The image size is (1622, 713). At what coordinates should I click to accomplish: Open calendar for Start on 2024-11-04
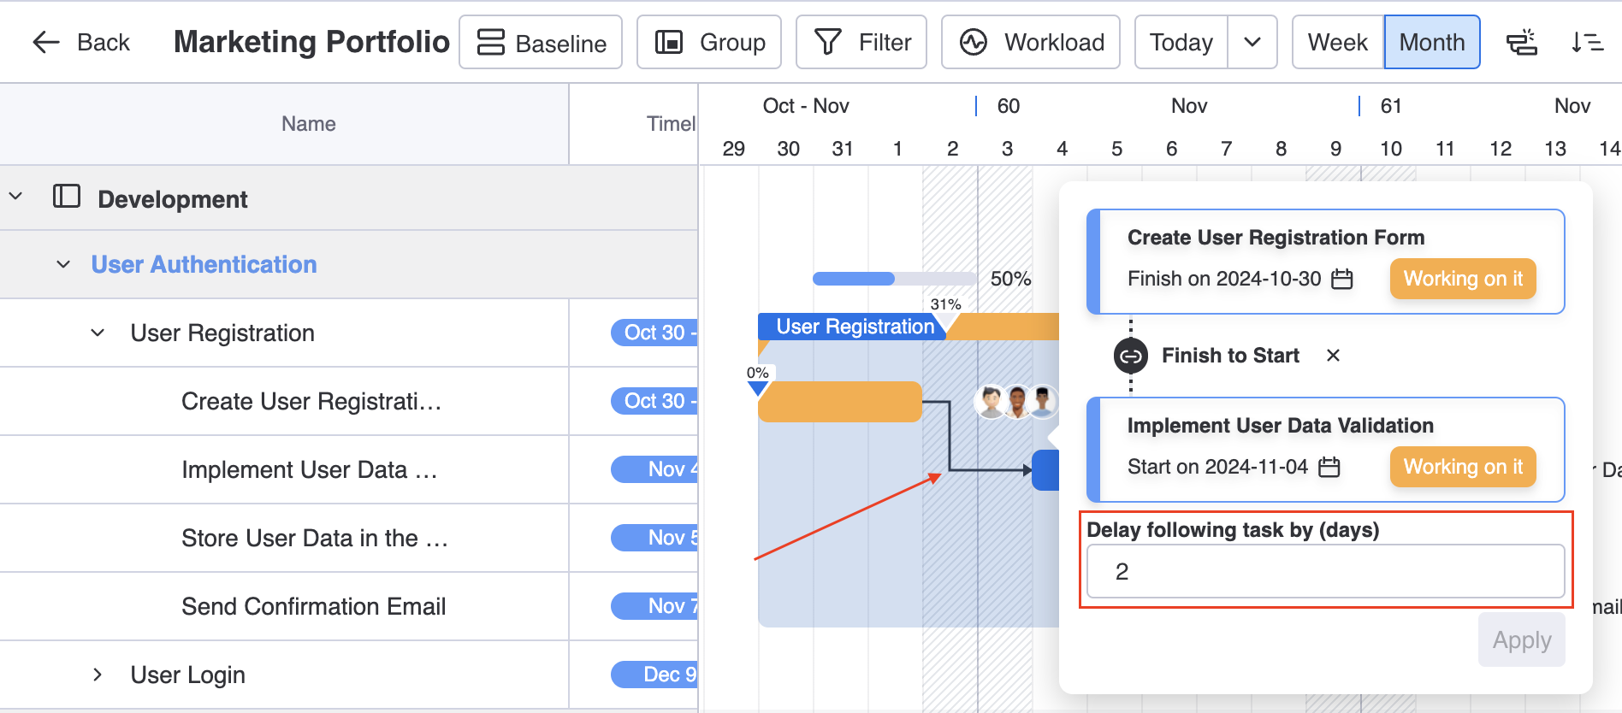[x=1329, y=467]
